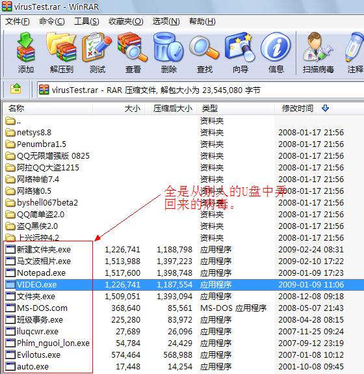Image resolution: width=364 pixels, height=374 pixels.
Task: Open the 工具(S) menu
Action: 86,21
